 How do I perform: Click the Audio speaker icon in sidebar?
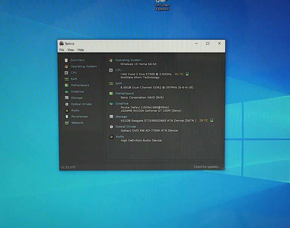click(x=66, y=110)
